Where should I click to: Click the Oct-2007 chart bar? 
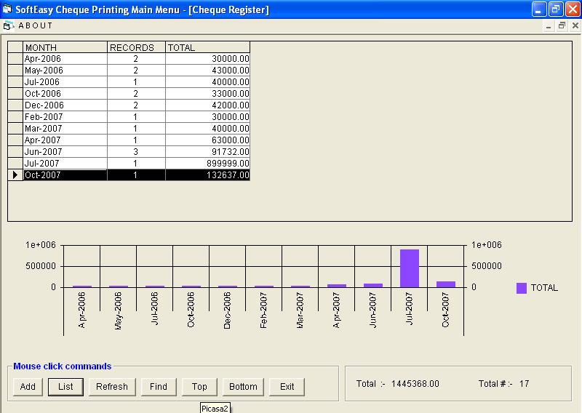coord(446,284)
